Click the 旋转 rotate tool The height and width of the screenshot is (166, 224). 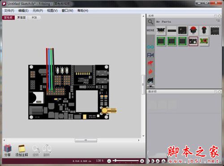[x=35, y=150]
